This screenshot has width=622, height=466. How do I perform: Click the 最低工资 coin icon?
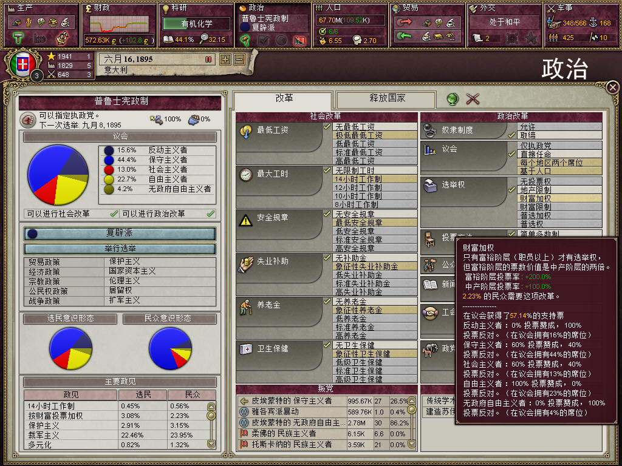(246, 131)
